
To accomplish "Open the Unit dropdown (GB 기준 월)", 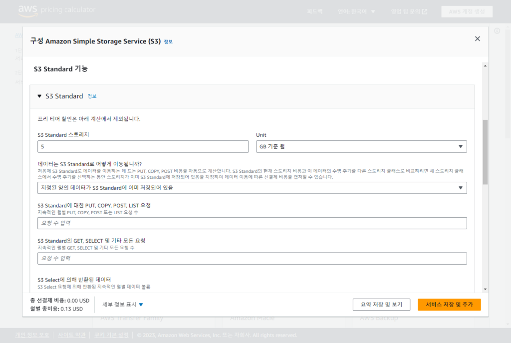I will (361, 147).
